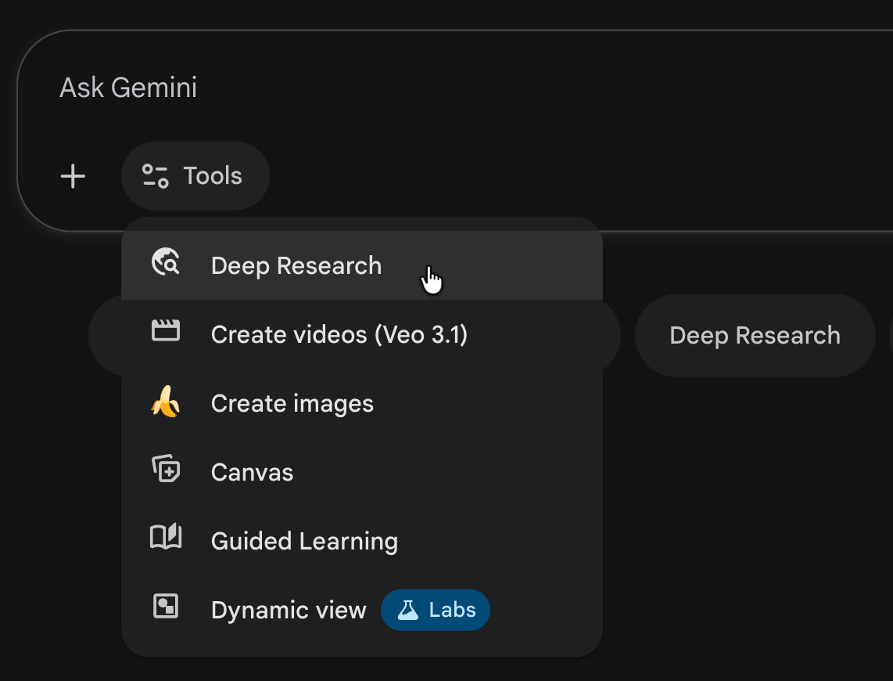This screenshot has width=893, height=681.
Task: Select Deep Research from the Tools menu
Action: click(x=362, y=265)
